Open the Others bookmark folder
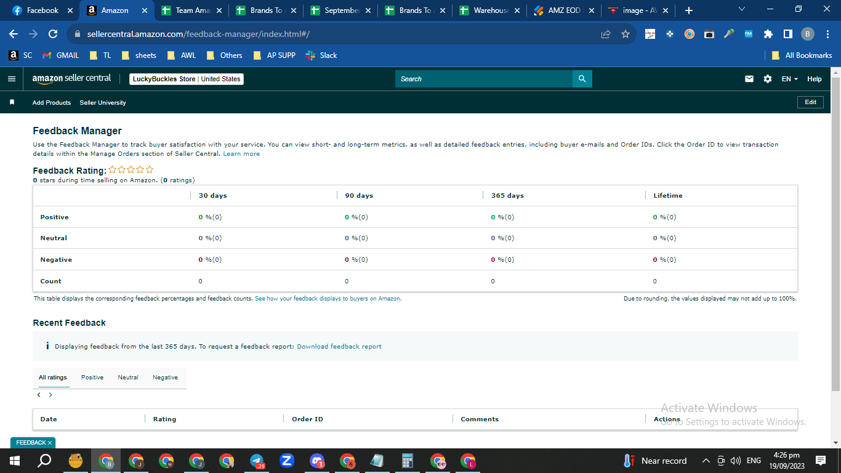841x473 pixels. (x=225, y=55)
